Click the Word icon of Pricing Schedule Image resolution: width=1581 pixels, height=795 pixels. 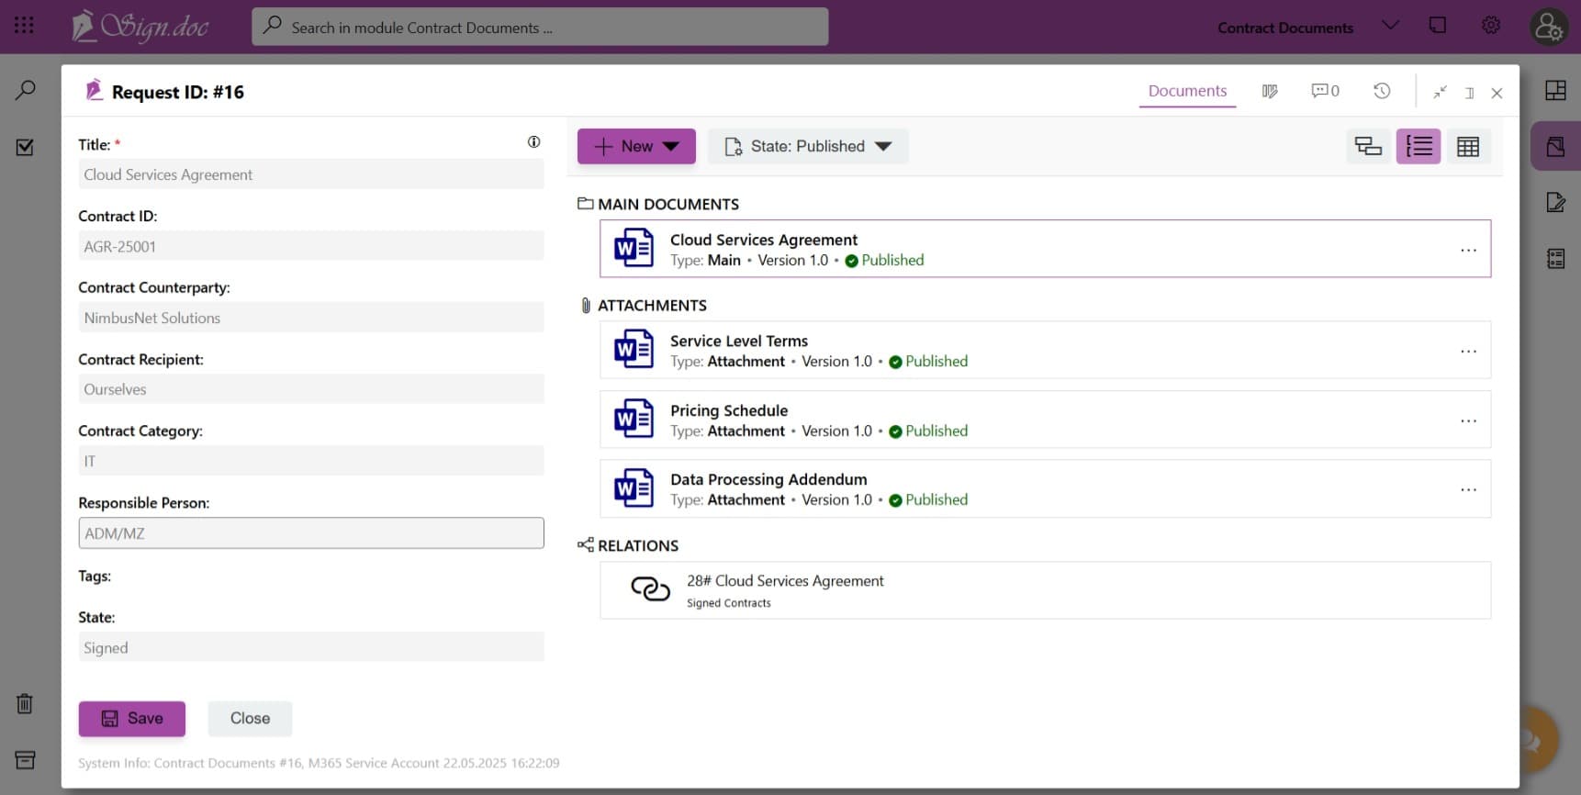point(634,420)
